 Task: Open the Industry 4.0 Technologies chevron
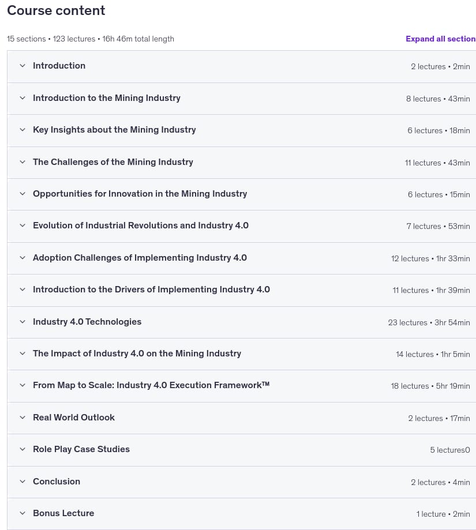pos(23,322)
